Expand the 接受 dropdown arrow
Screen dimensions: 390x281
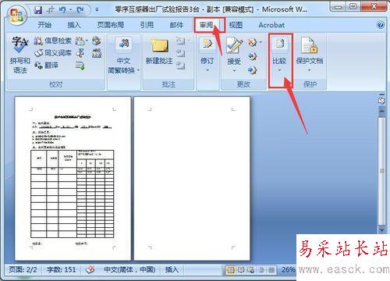234,70
